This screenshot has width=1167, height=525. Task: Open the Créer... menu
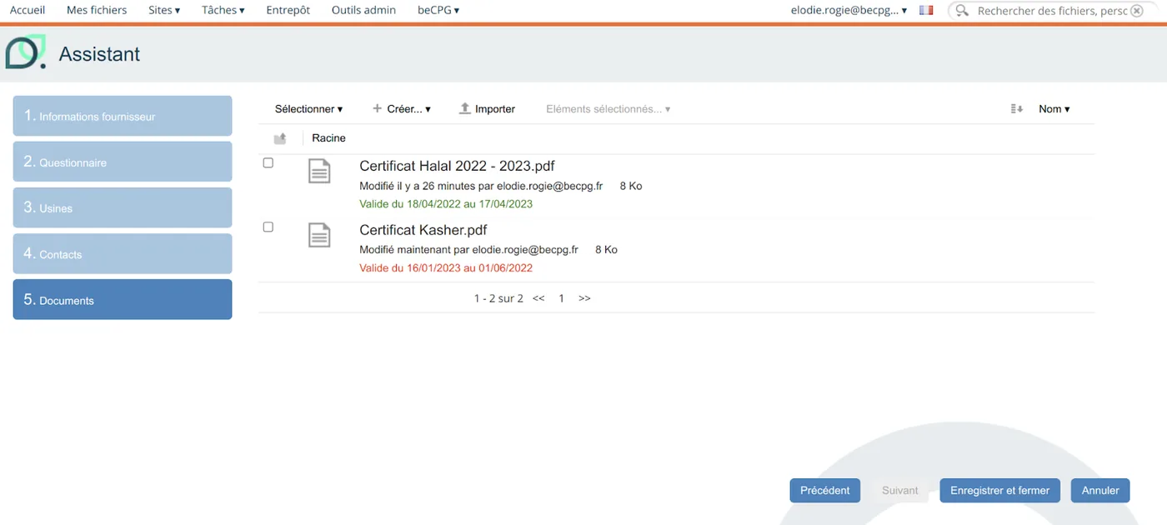click(x=402, y=109)
